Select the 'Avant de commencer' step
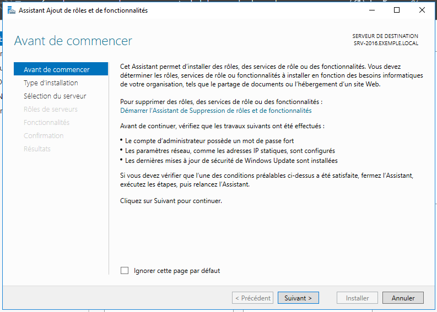 [61, 69]
